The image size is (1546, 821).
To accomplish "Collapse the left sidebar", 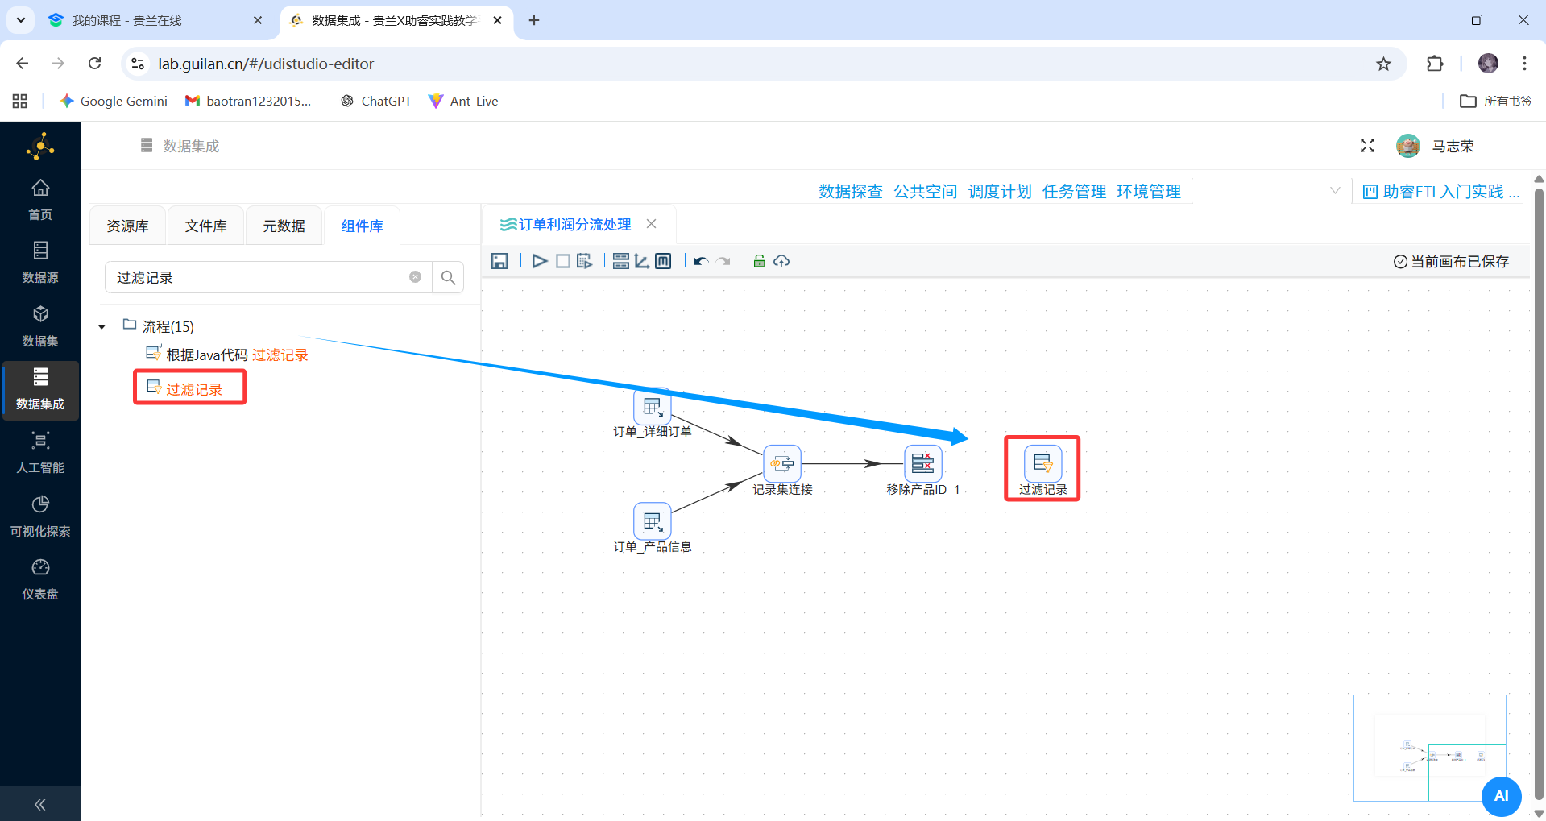I will point(40,804).
